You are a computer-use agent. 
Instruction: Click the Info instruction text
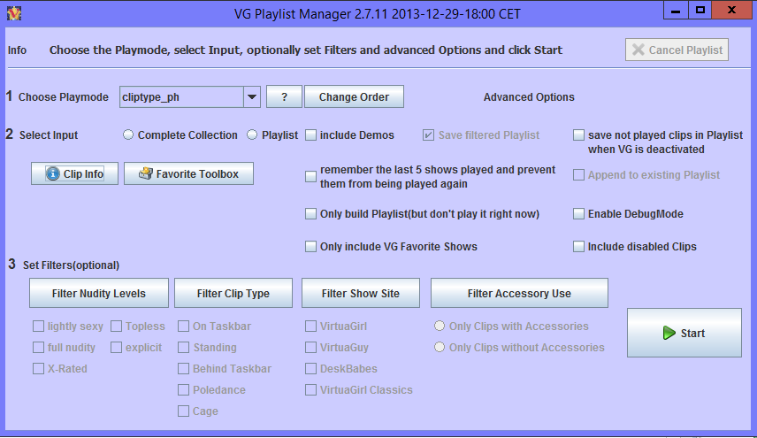306,50
